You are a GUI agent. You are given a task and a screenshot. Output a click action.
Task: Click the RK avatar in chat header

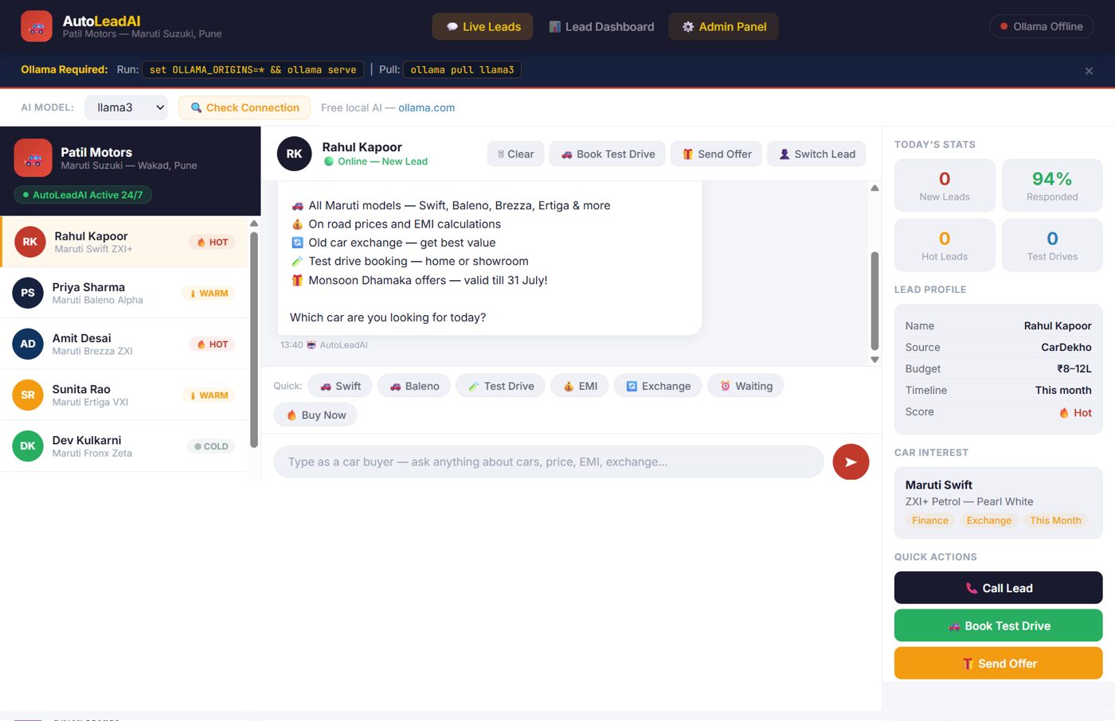(294, 154)
